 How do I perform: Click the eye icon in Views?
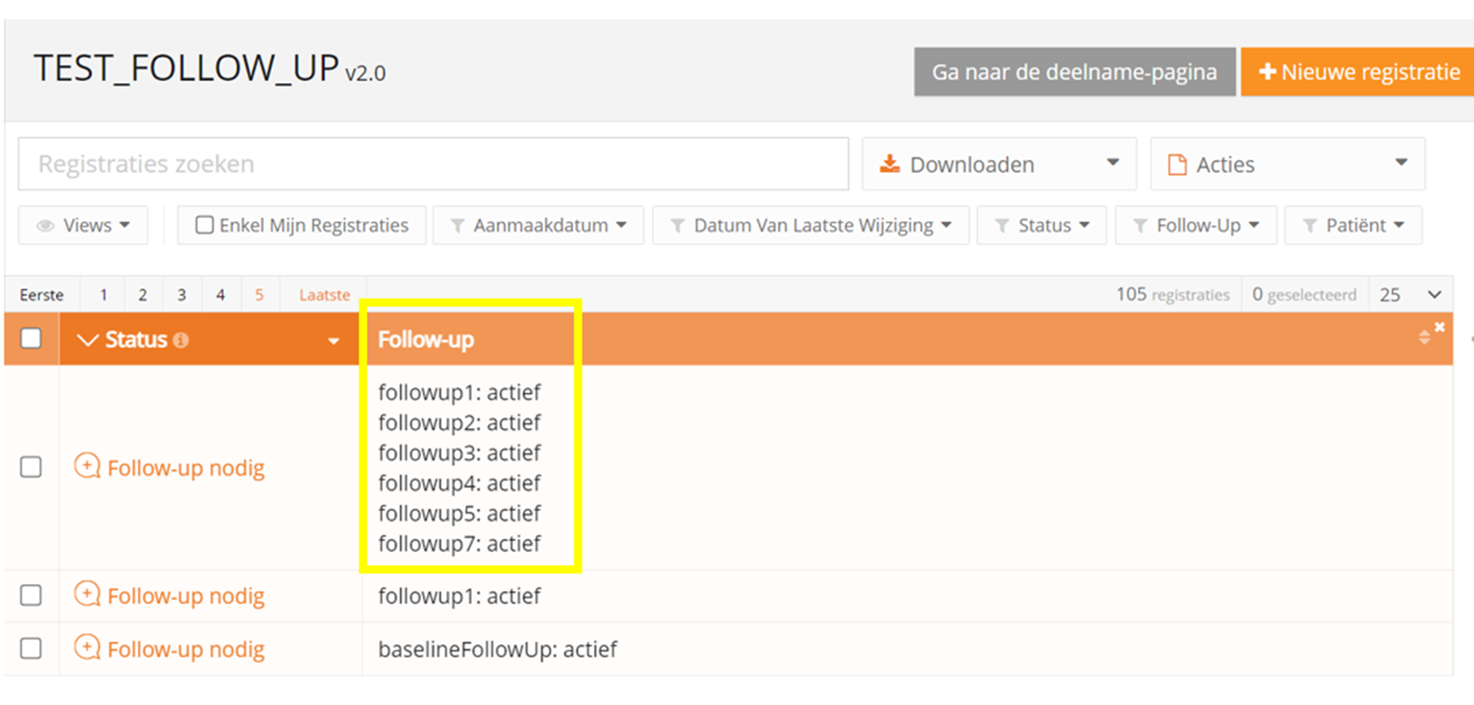coord(45,226)
